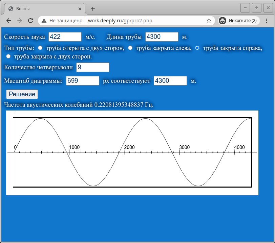Click the address bar URL work.deeply.ru/gp/pro2.php
Screen dimensions: 275x243
(x=120, y=21)
